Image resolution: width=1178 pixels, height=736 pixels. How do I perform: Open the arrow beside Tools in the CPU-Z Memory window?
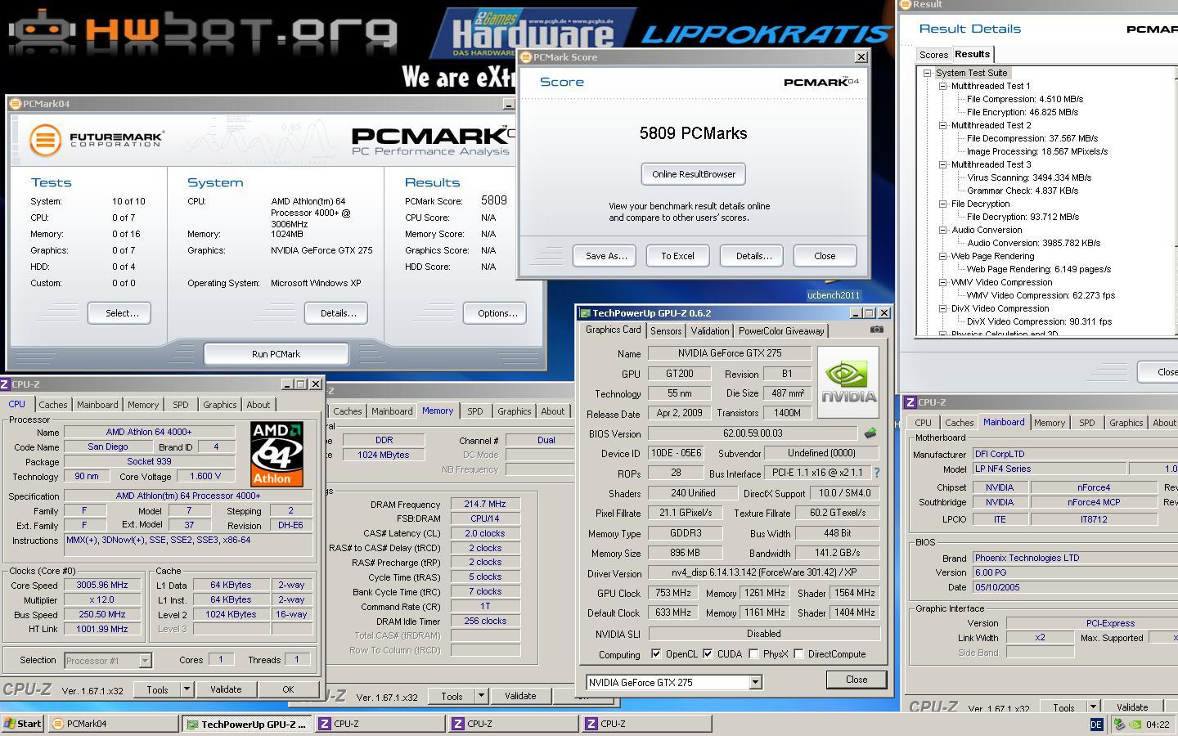(481, 696)
